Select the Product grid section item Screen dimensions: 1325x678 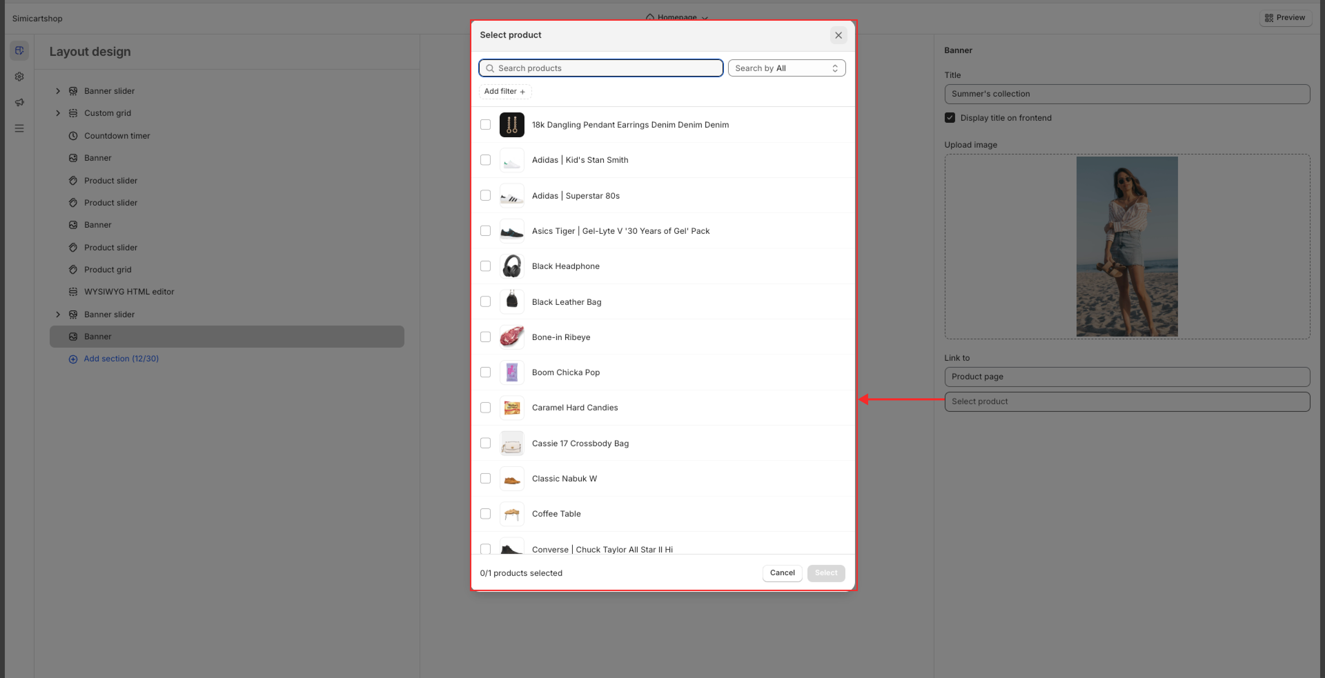[x=108, y=269]
